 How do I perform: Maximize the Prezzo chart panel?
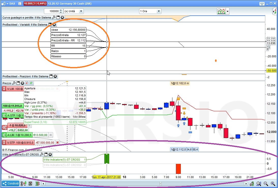(x=18, y=83)
